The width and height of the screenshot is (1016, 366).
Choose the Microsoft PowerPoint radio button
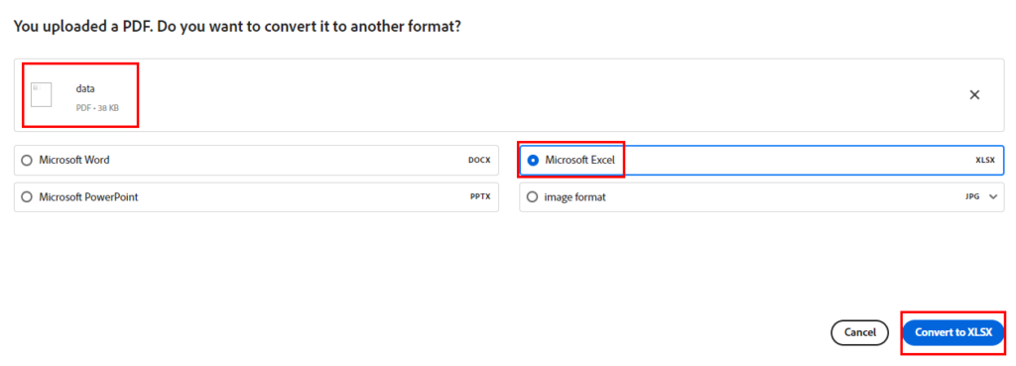tap(27, 197)
